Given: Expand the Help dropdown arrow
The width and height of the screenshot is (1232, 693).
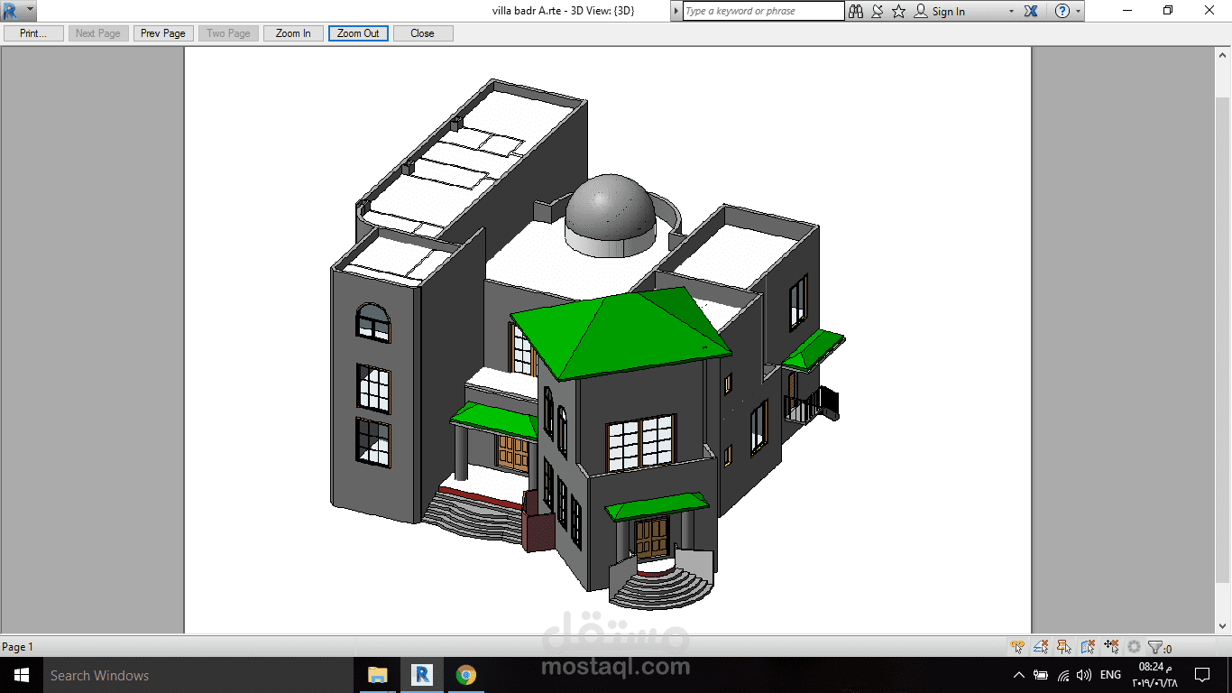Looking at the screenshot, I should 1079,12.
